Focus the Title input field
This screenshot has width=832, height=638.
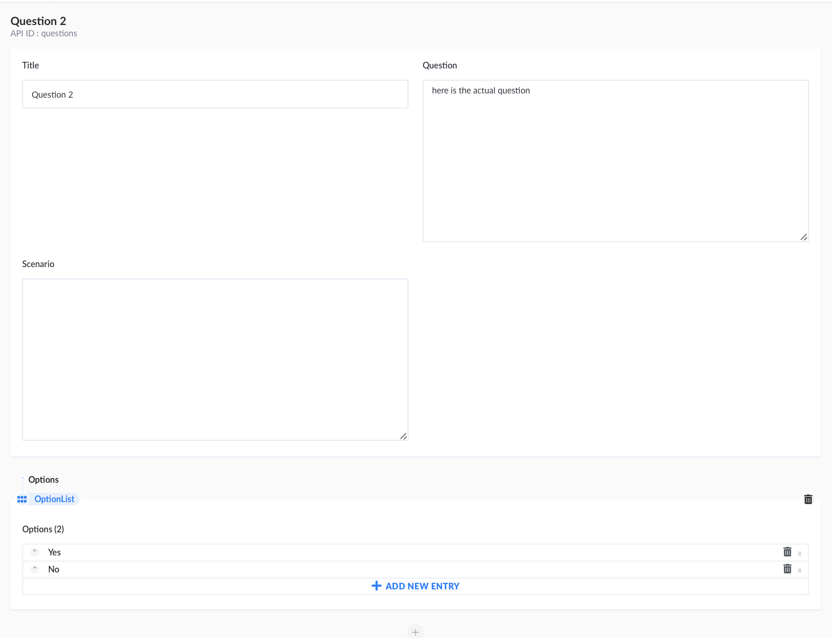215,94
